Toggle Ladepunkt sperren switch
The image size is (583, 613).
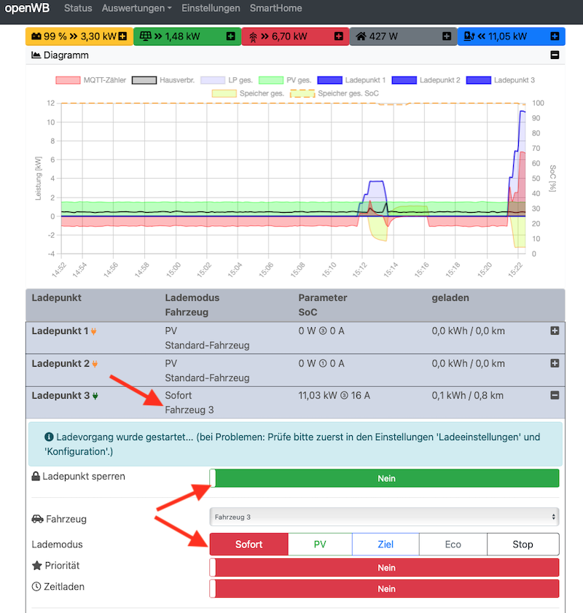point(384,478)
